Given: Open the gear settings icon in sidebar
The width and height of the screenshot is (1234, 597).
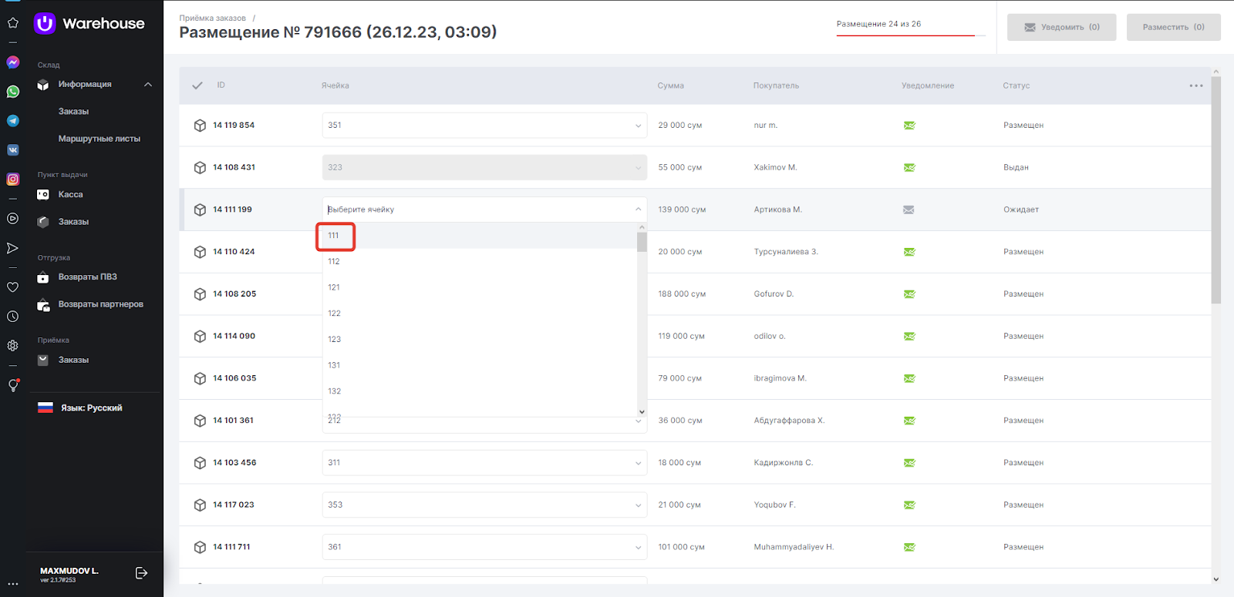Looking at the screenshot, I should click(x=12, y=346).
